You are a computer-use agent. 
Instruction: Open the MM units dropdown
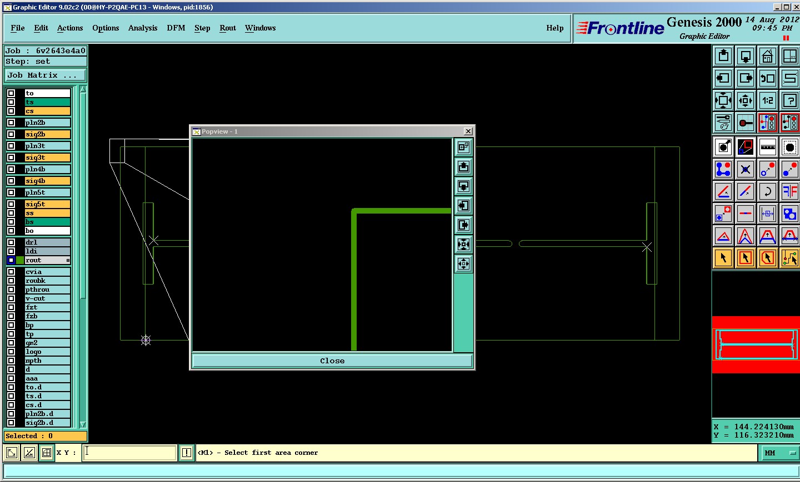(778, 453)
